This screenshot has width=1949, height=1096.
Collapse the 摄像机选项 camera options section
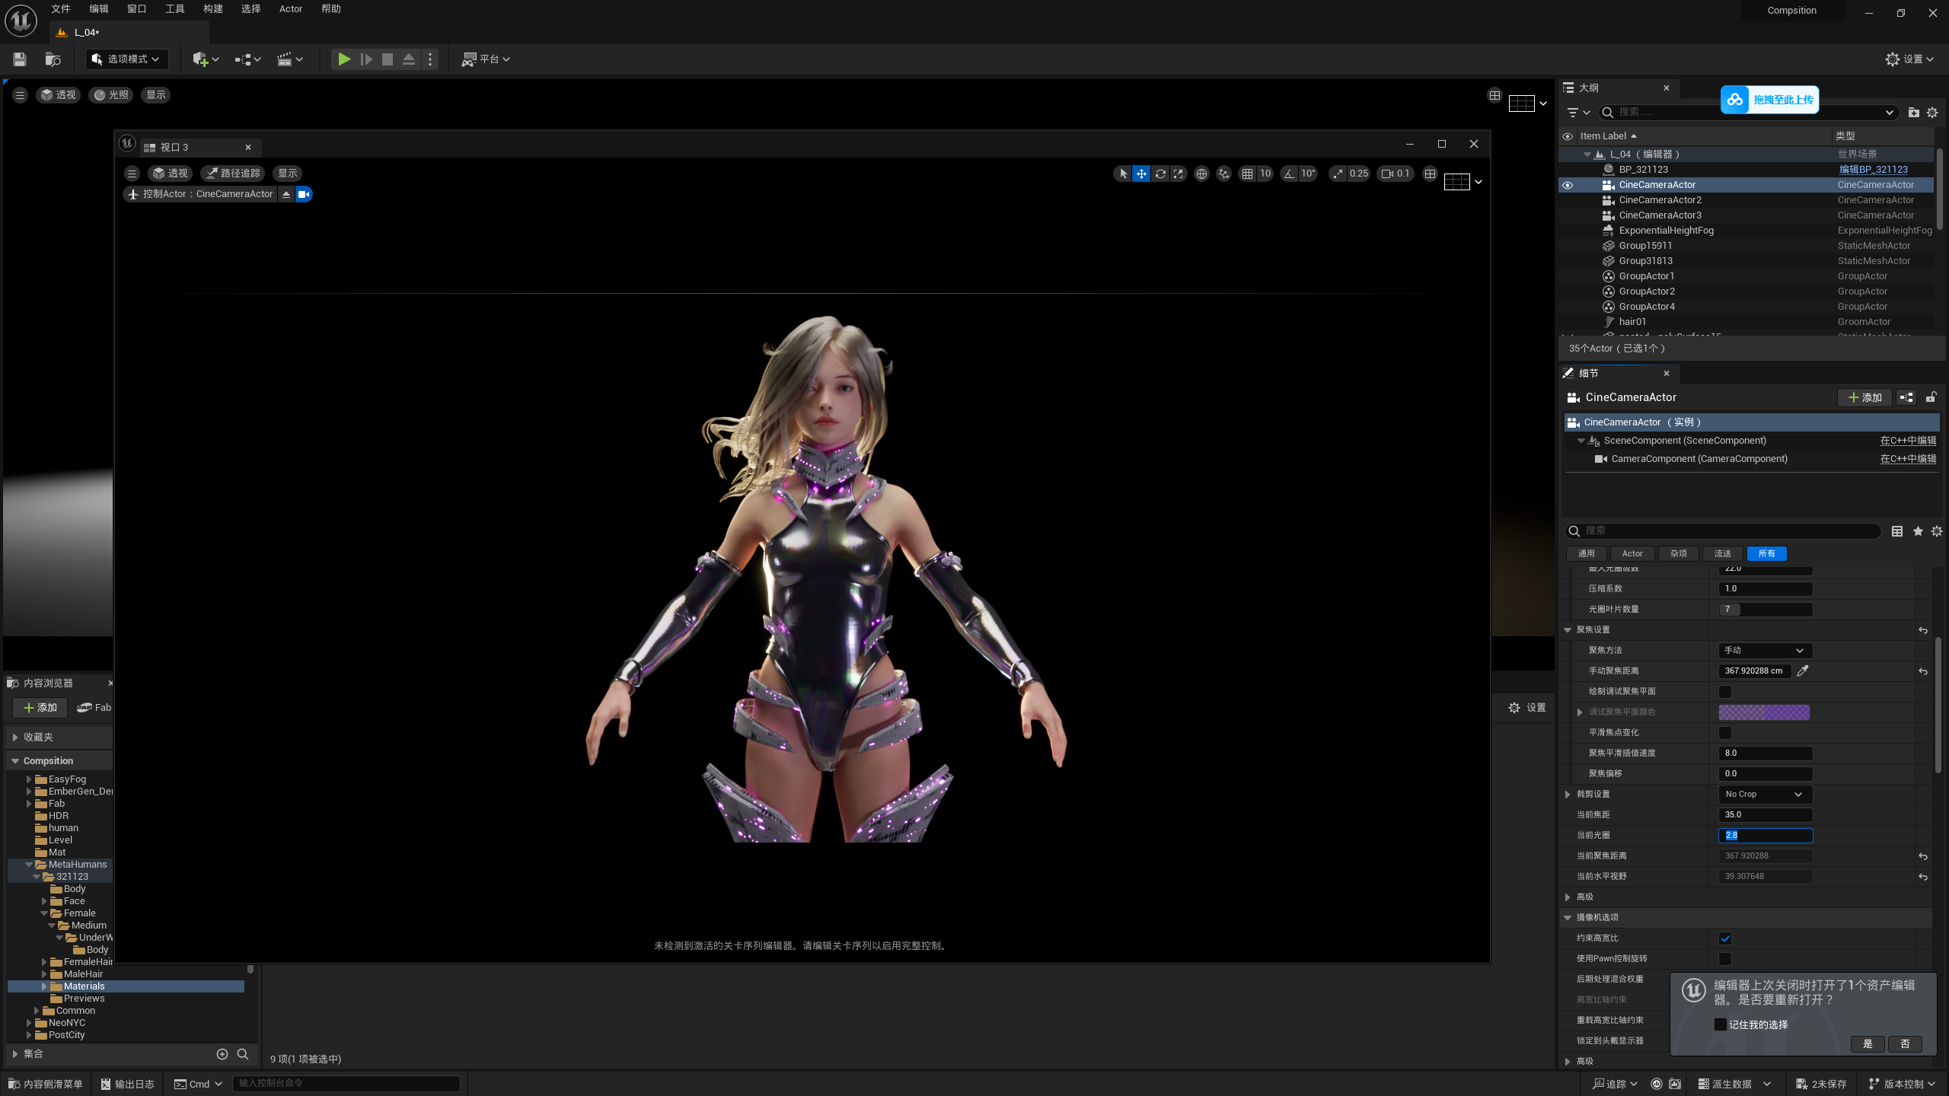[x=1568, y=918]
